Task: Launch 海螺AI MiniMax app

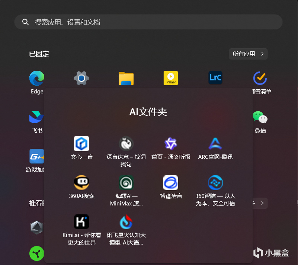Action: [x=126, y=183]
